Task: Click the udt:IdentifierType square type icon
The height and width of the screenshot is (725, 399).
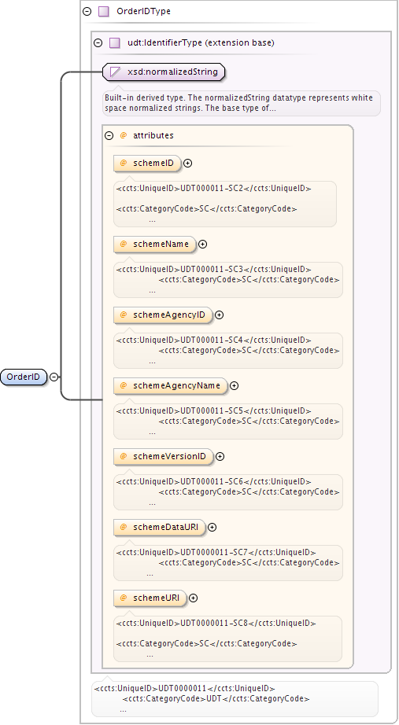Action: [115, 43]
